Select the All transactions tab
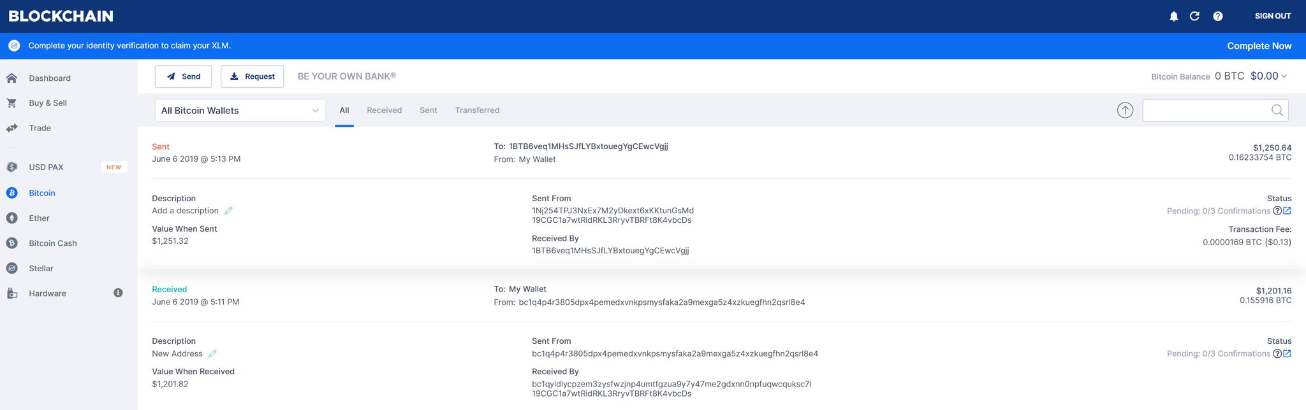 pyautogui.click(x=344, y=110)
